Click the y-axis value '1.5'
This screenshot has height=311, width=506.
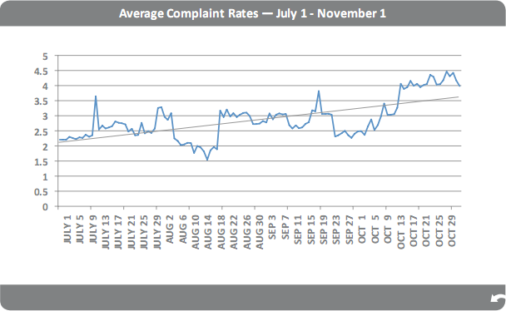point(41,162)
